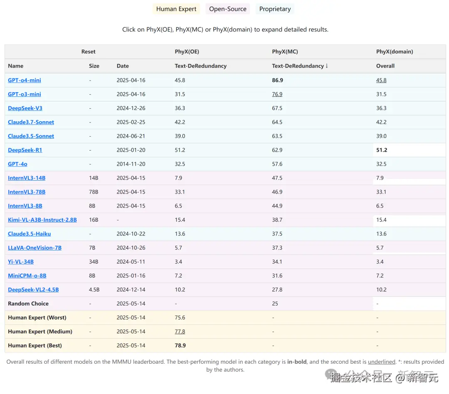Open the MiniCPM-o-8B link
Viewport: 449px width, 394px height.
pyautogui.click(x=27, y=276)
